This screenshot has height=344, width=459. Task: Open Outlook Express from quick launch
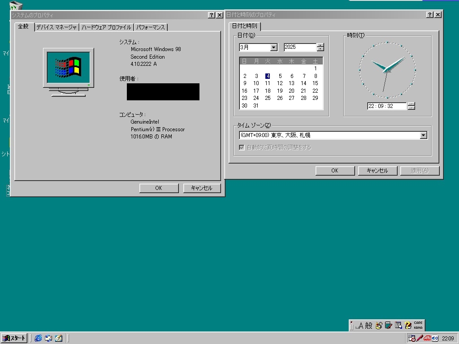coord(48,338)
